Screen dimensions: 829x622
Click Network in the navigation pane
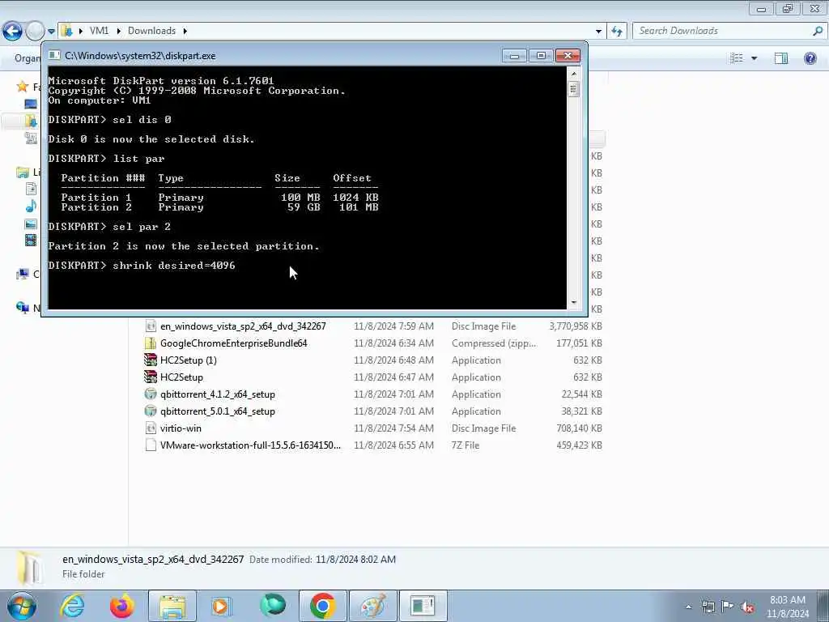pos(23,307)
